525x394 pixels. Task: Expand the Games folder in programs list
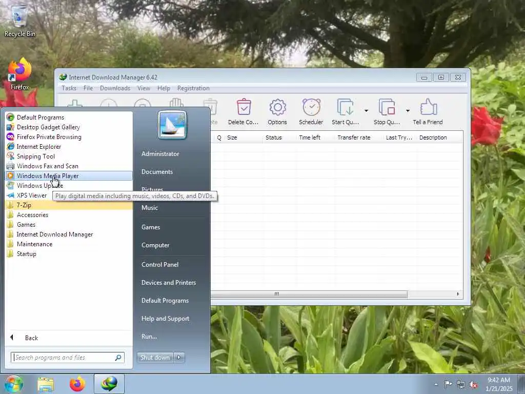click(x=69, y=225)
